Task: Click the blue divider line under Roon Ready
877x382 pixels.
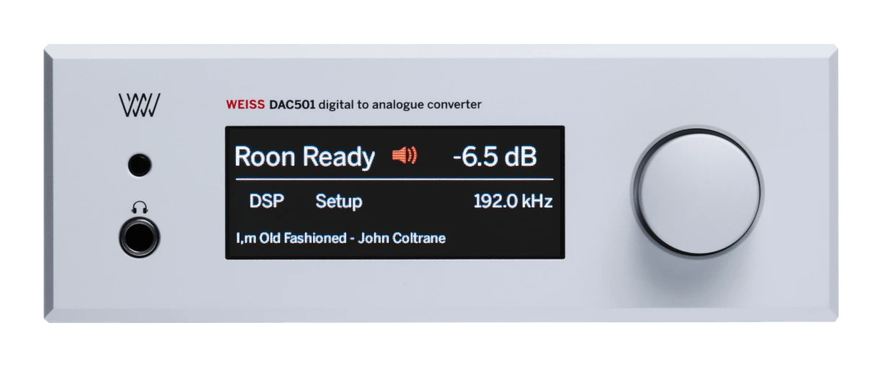Action: click(395, 179)
